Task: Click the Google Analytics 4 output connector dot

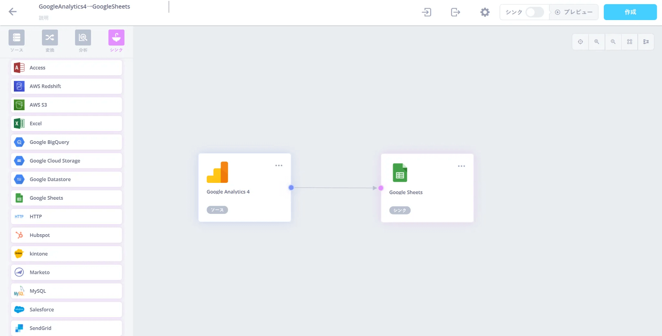Action: 291,188
